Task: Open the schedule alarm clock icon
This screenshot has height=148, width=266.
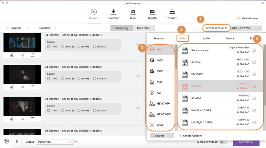Action: (x=7, y=141)
